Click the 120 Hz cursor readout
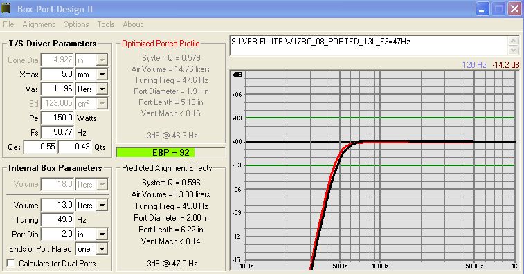 [474, 65]
